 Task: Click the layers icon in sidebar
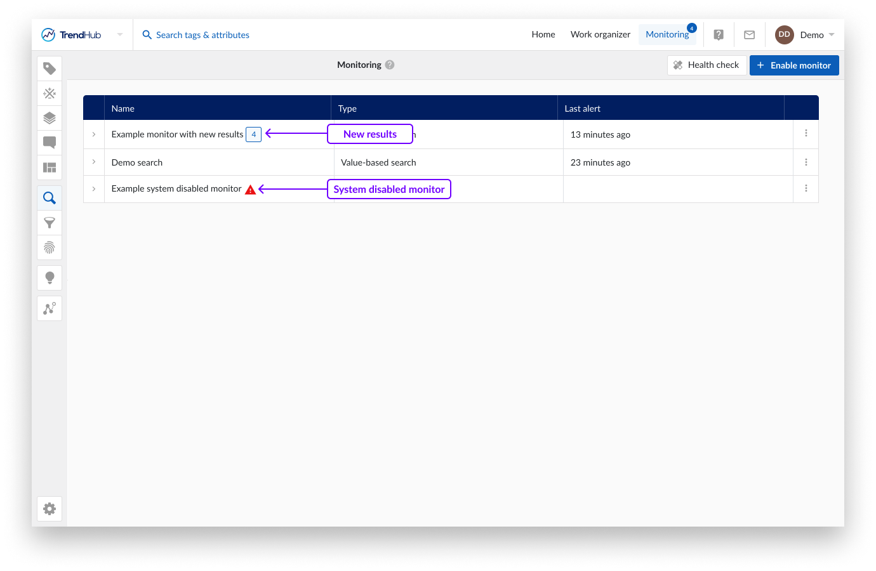pos(50,118)
